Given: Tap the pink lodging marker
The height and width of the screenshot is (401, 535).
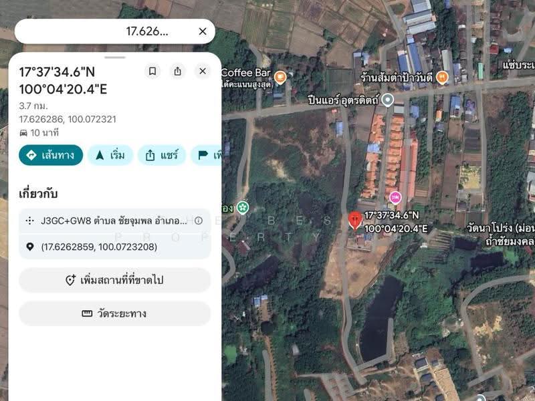Looking at the screenshot, I should [395, 197].
